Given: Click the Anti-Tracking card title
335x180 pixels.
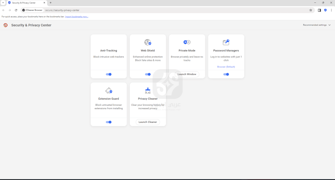Looking at the screenshot, I should point(108,50).
